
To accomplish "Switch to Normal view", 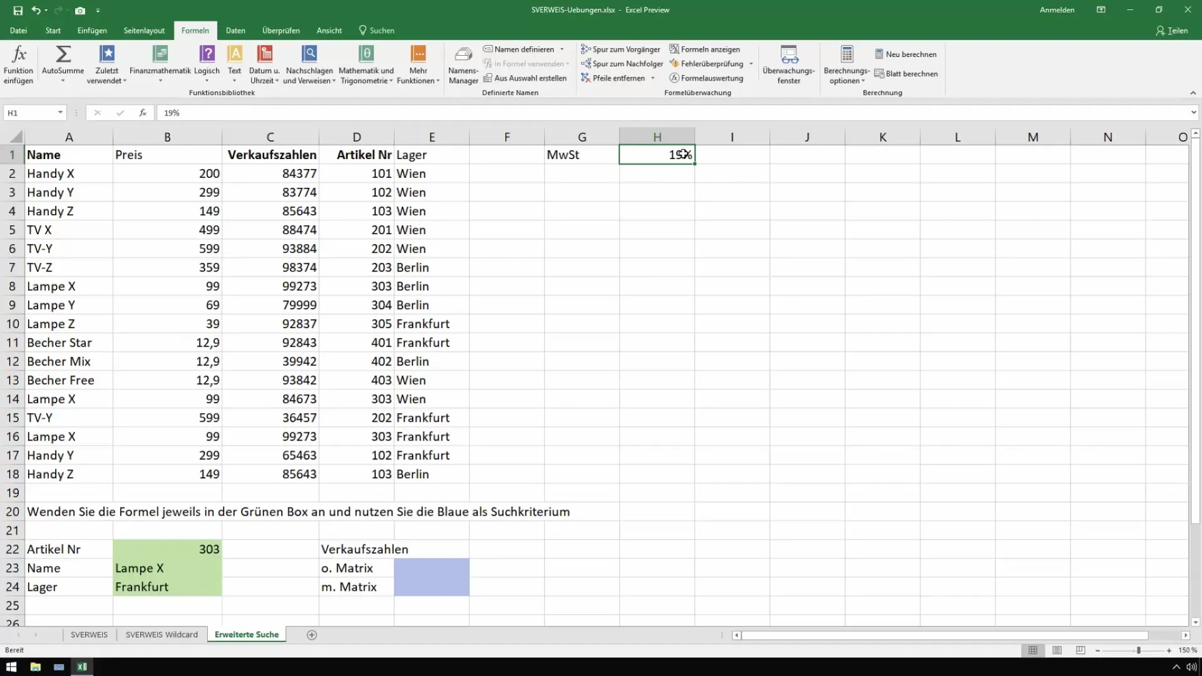I will tap(1033, 650).
